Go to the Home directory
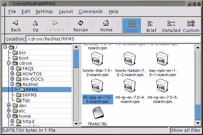 tap(106, 23)
